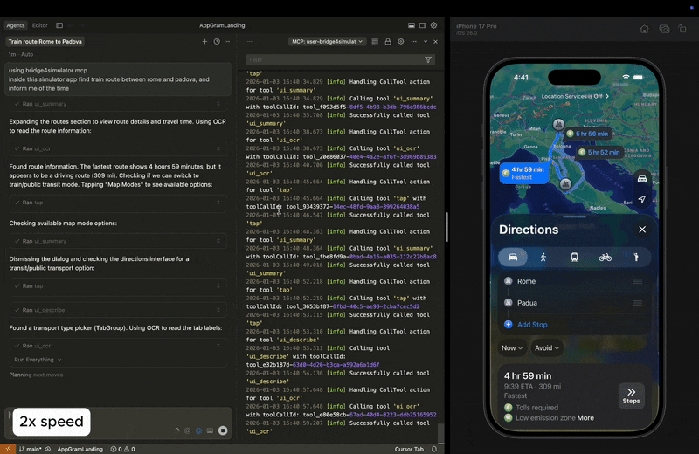Tap the Steps button
Image resolution: width=699 pixels, height=454 pixels.
pos(631,396)
